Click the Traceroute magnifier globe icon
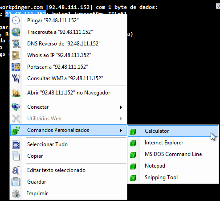Viewport: 220px width, 201px height. (16, 32)
